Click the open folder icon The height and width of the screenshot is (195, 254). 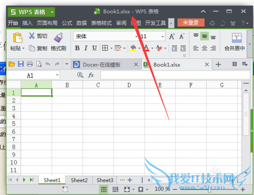(x=12, y=64)
